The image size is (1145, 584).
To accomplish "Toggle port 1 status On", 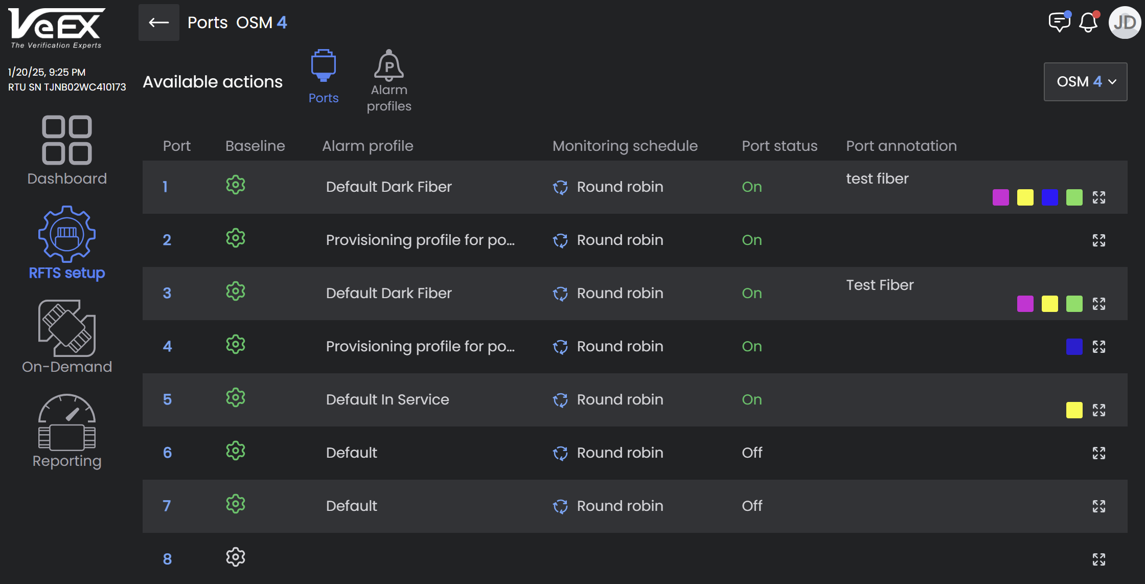I will pos(752,187).
